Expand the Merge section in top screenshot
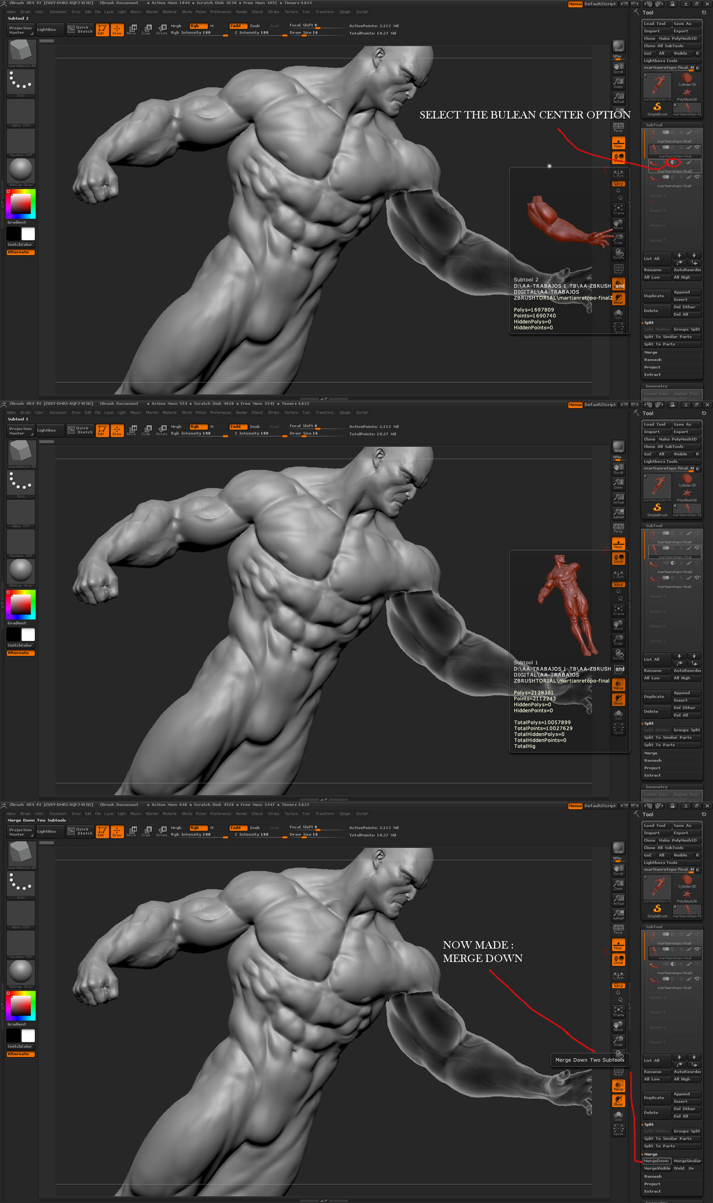Viewport: 713px width, 1203px height. pos(651,353)
